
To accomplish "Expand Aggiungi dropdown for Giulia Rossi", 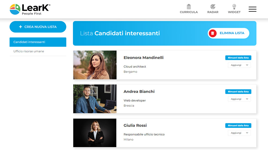I will click(x=239, y=133).
